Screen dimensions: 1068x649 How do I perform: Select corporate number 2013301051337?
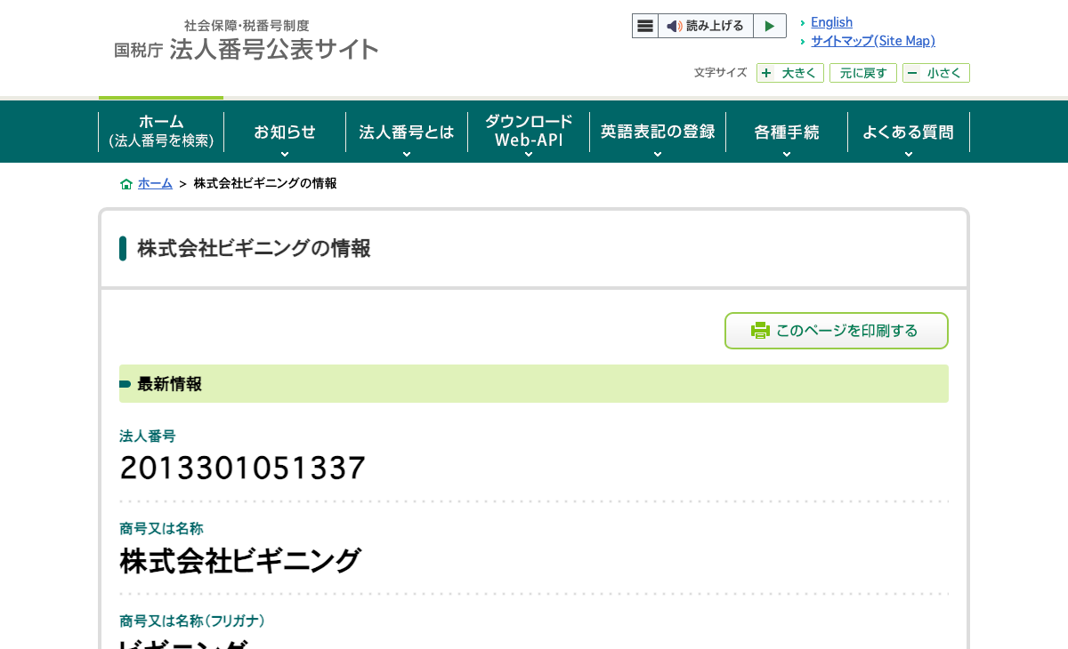point(243,468)
